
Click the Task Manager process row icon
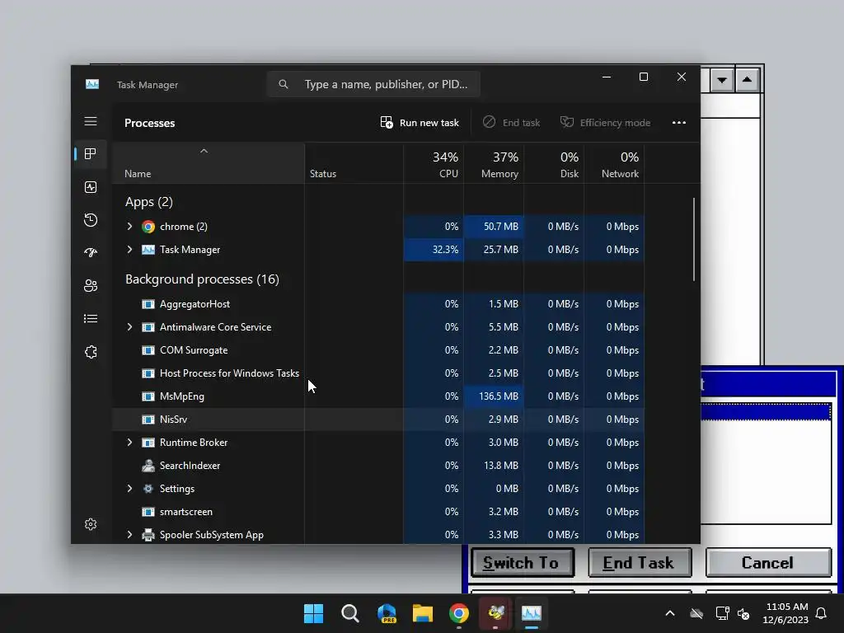(148, 250)
